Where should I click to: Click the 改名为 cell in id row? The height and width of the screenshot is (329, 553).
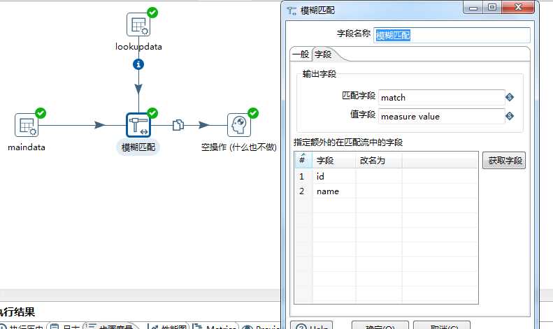pyautogui.click(x=379, y=176)
